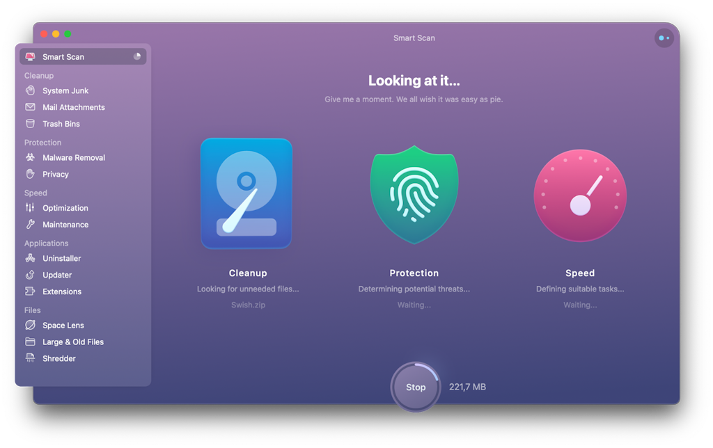Screen dimensions: 713x448
Task: Open the Extensions manager
Action: pos(30,291)
